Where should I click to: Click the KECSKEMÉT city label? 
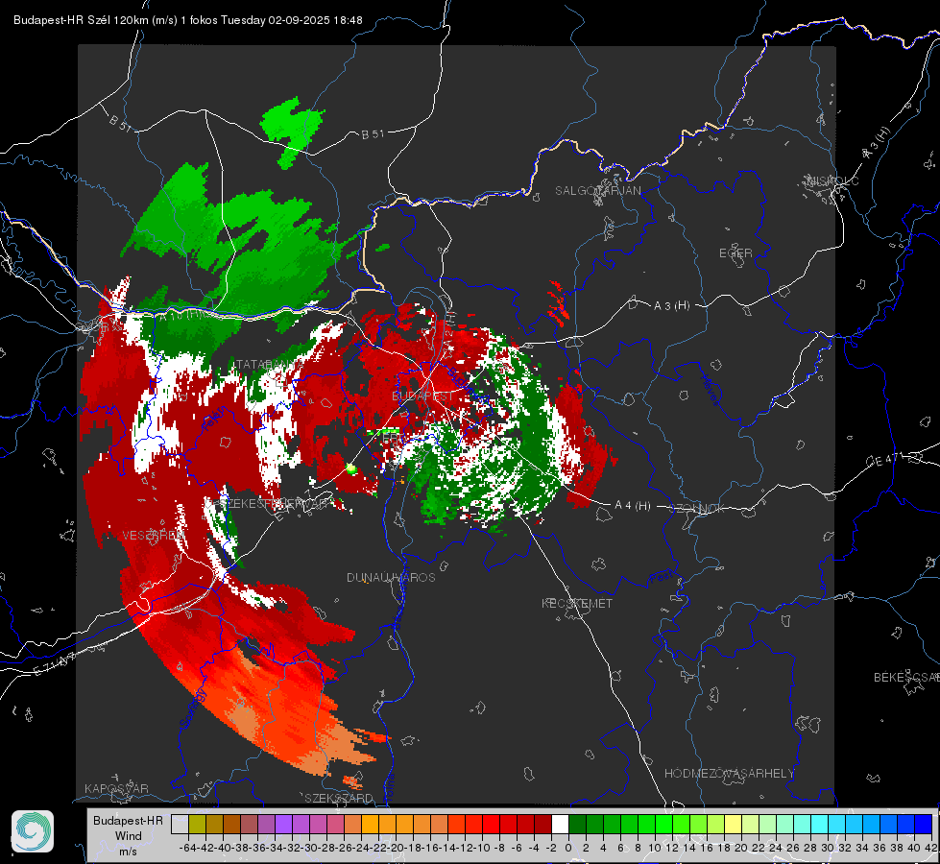tap(577, 603)
